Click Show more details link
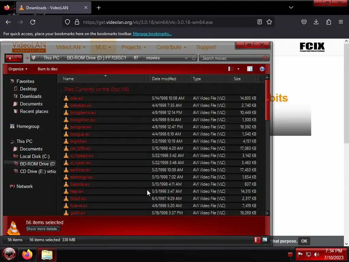The width and height of the screenshot is (349, 262). tap(43, 229)
